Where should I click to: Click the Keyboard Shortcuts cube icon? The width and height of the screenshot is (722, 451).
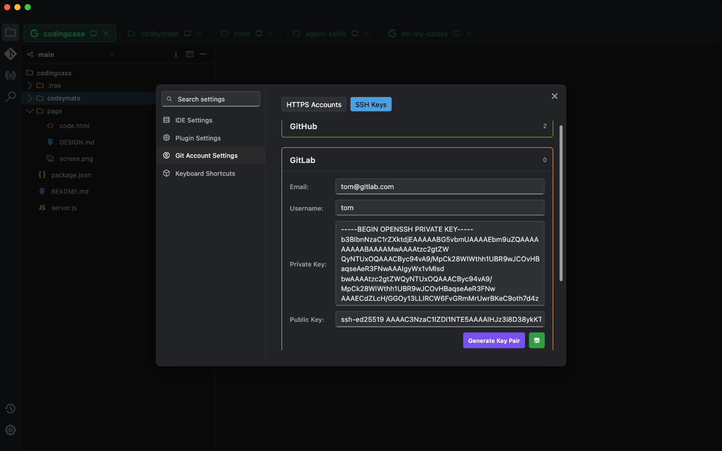tap(166, 173)
